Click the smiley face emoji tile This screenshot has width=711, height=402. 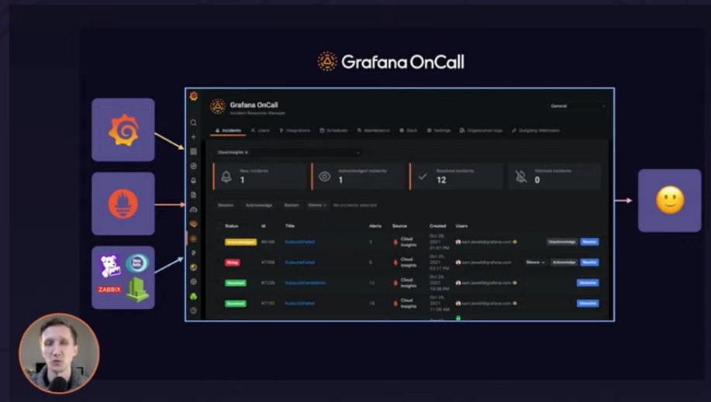670,201
